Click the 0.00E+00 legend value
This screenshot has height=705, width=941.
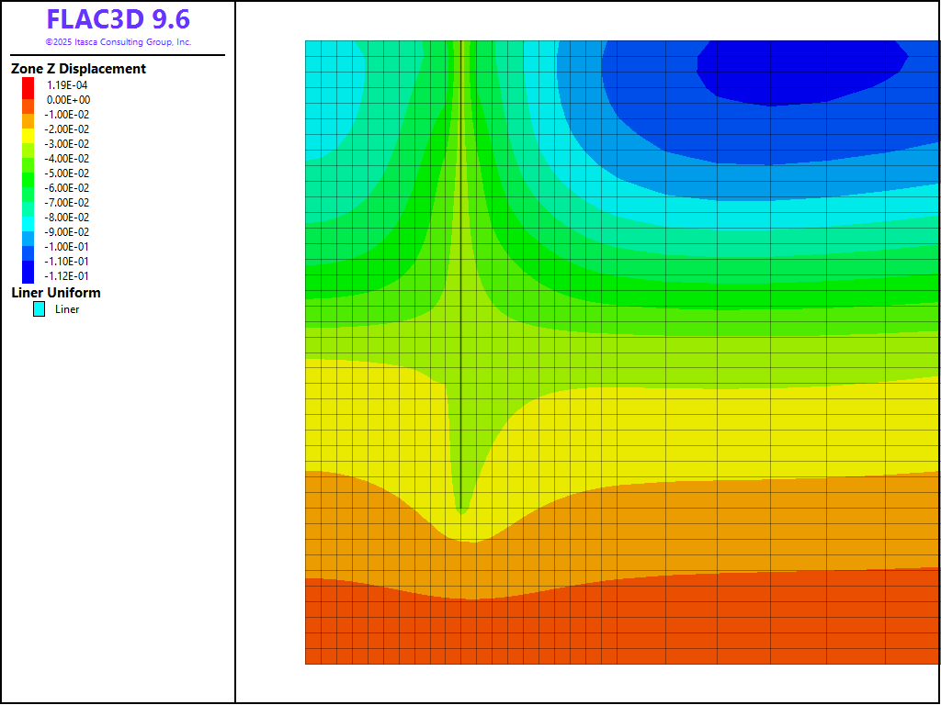click(68, 99)
